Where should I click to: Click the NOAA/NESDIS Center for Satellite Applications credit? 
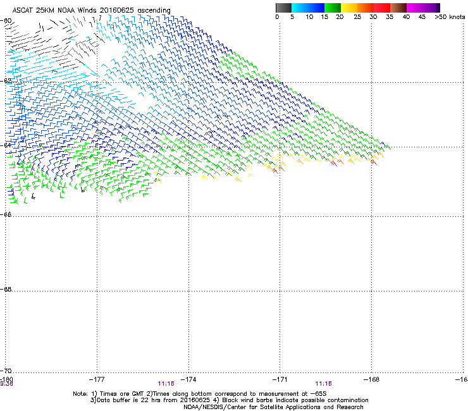point(273,407)
